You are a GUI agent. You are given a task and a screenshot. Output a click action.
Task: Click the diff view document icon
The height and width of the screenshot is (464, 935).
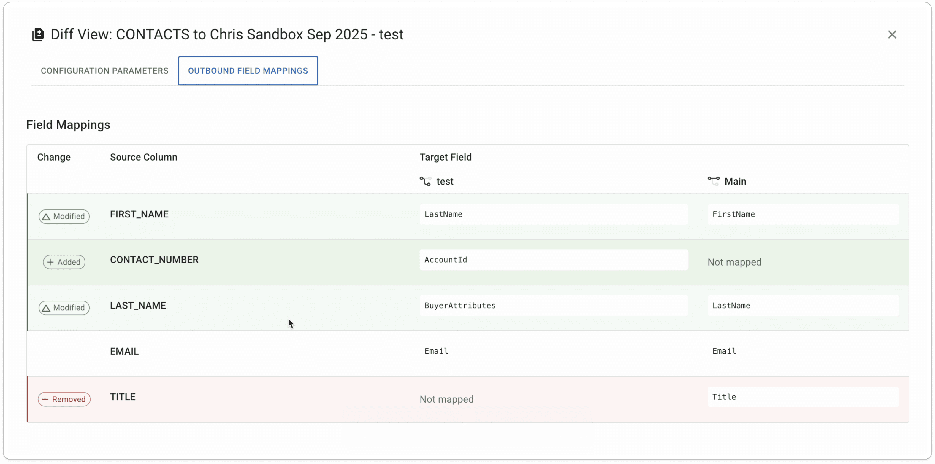coord(38,35)
